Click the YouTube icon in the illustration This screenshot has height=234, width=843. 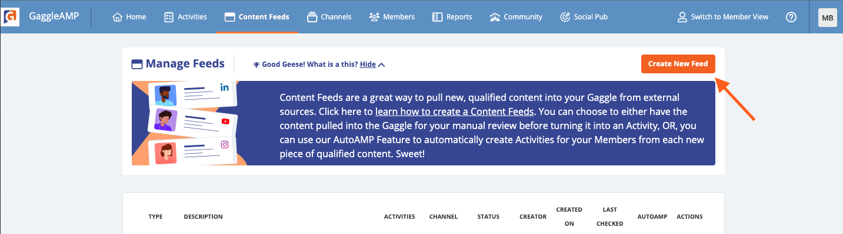[225, 121]
